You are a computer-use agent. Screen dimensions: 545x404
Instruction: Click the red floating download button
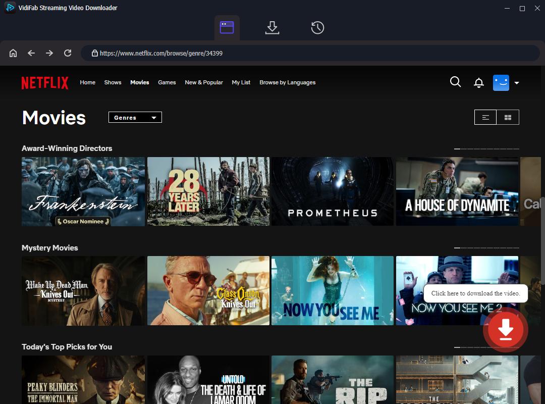[x=505, y=329]
